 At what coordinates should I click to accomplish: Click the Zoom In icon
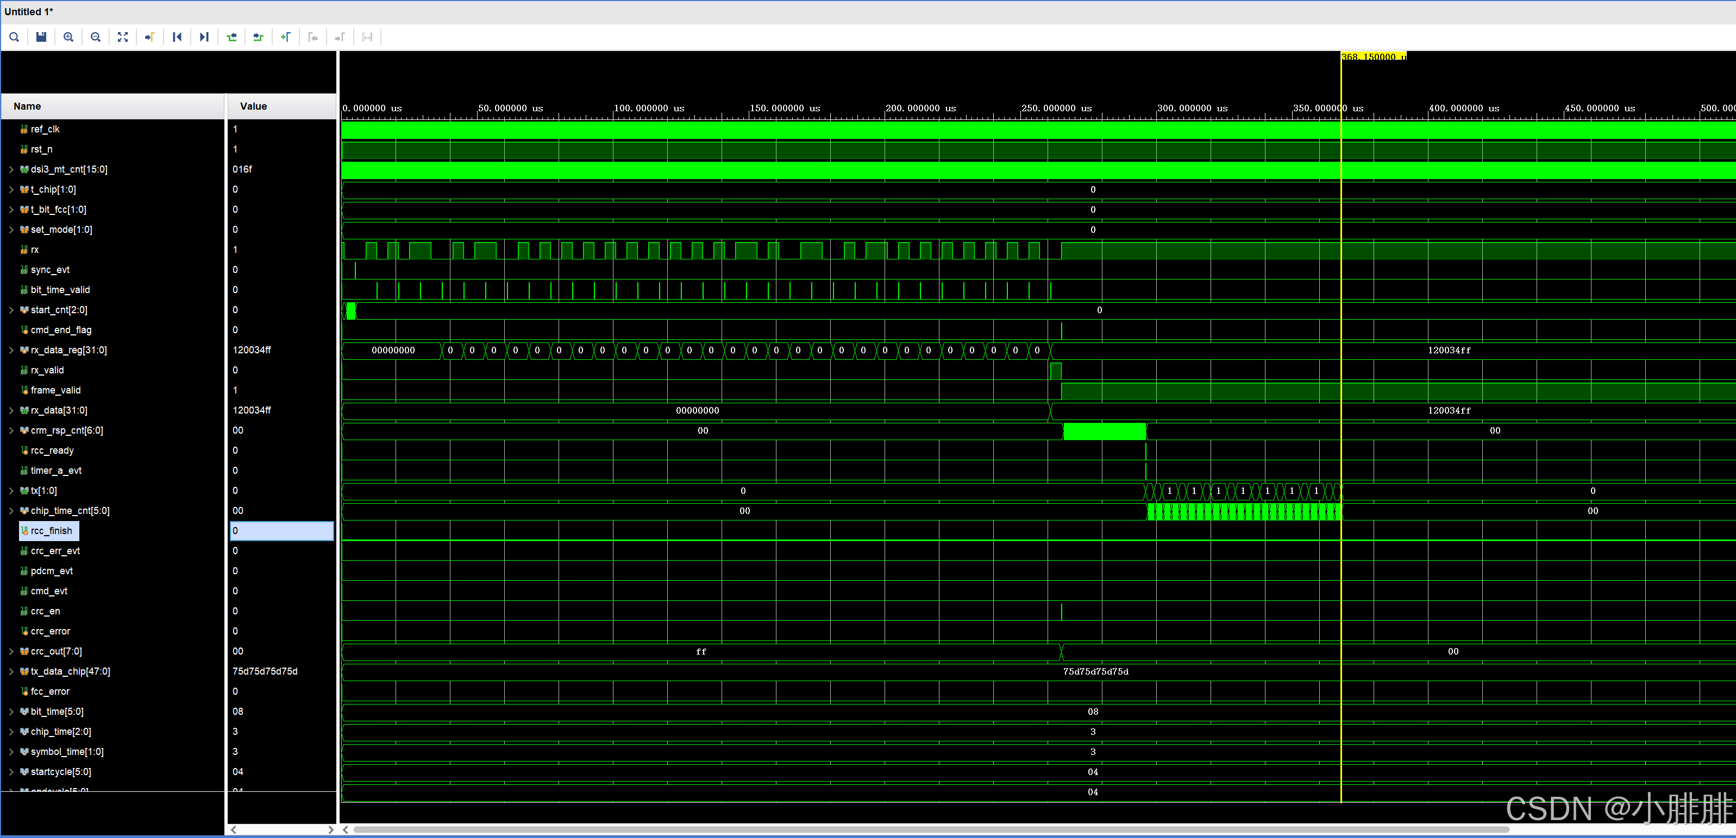(68, 37)
